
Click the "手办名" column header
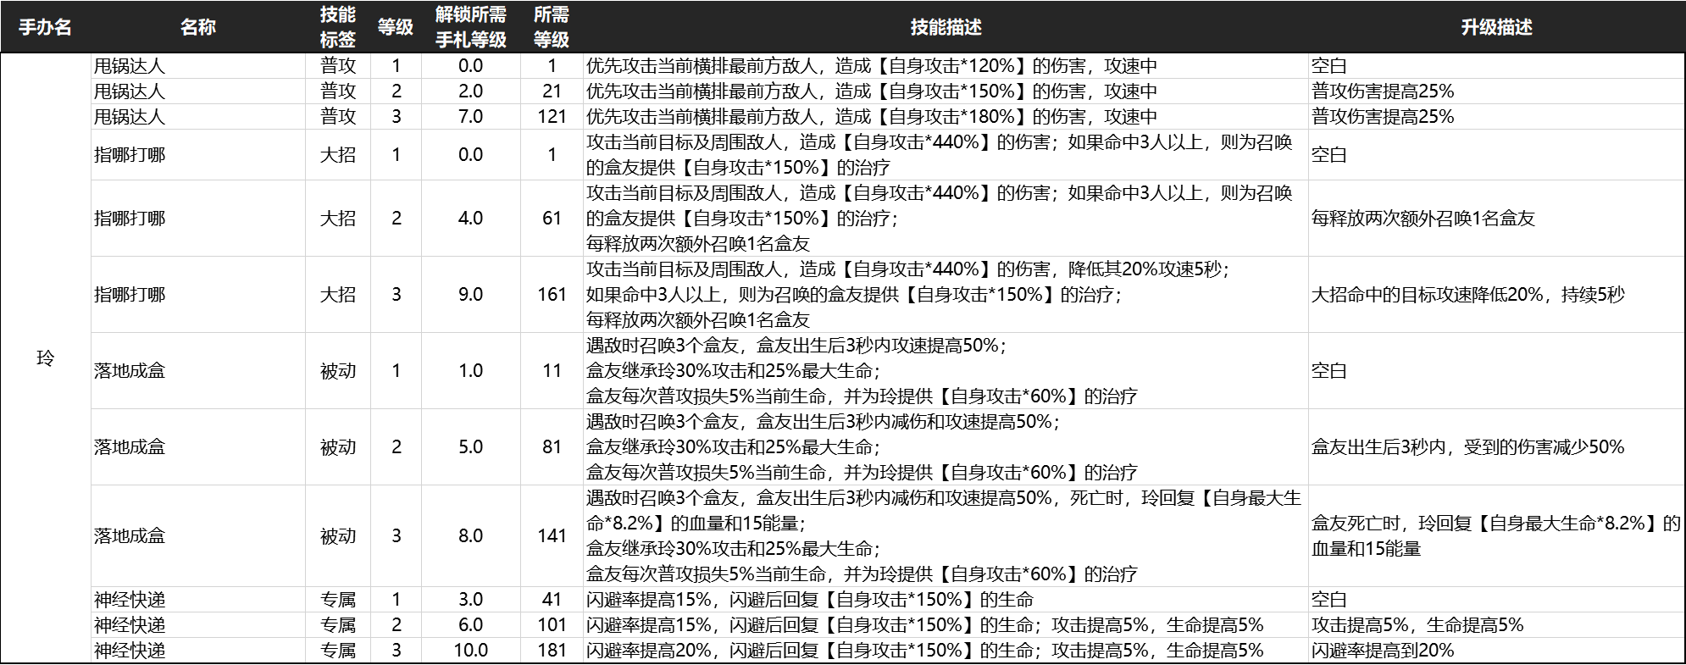tap(45, 27)
